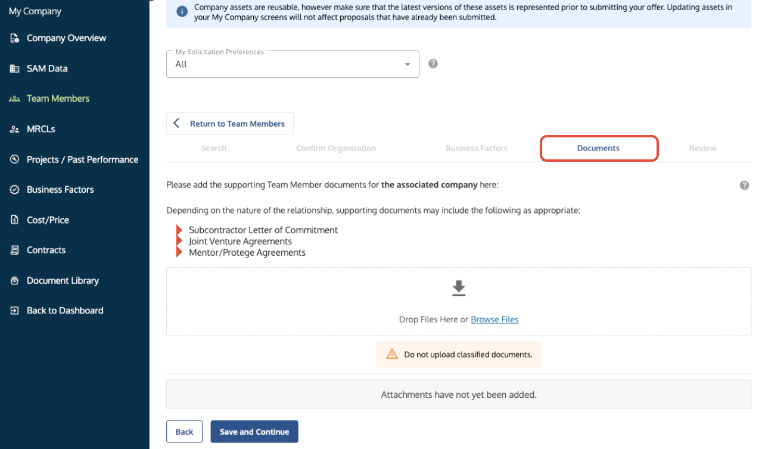
Task: Click help icon beside Team Member documents text
Action: coord(744,185)
